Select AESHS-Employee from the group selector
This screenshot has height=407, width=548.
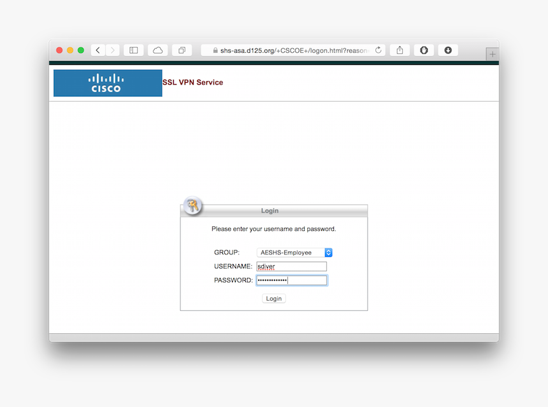287,252
